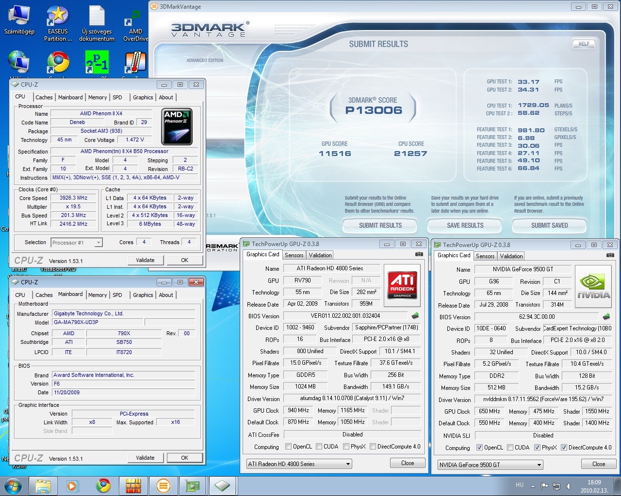This screenshot has height=496, width=621.
Task: Open the About tab in the upper CPU-Z window
Action: (x=166, y=97)
